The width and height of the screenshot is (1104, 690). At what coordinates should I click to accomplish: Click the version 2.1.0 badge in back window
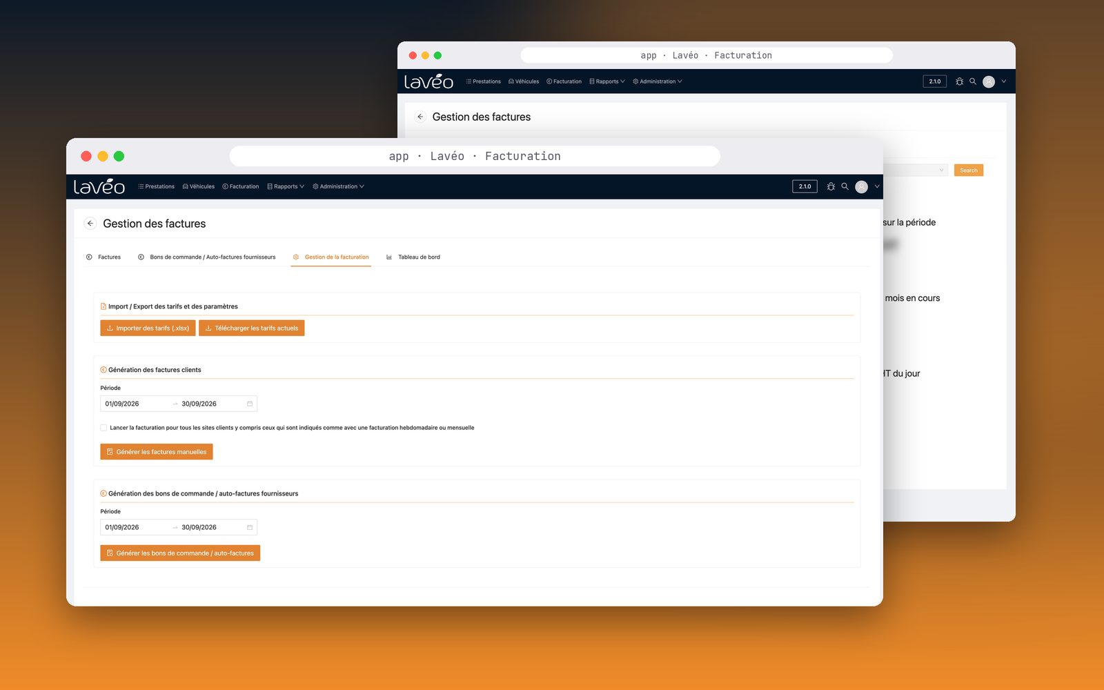[x=935, y=81]
